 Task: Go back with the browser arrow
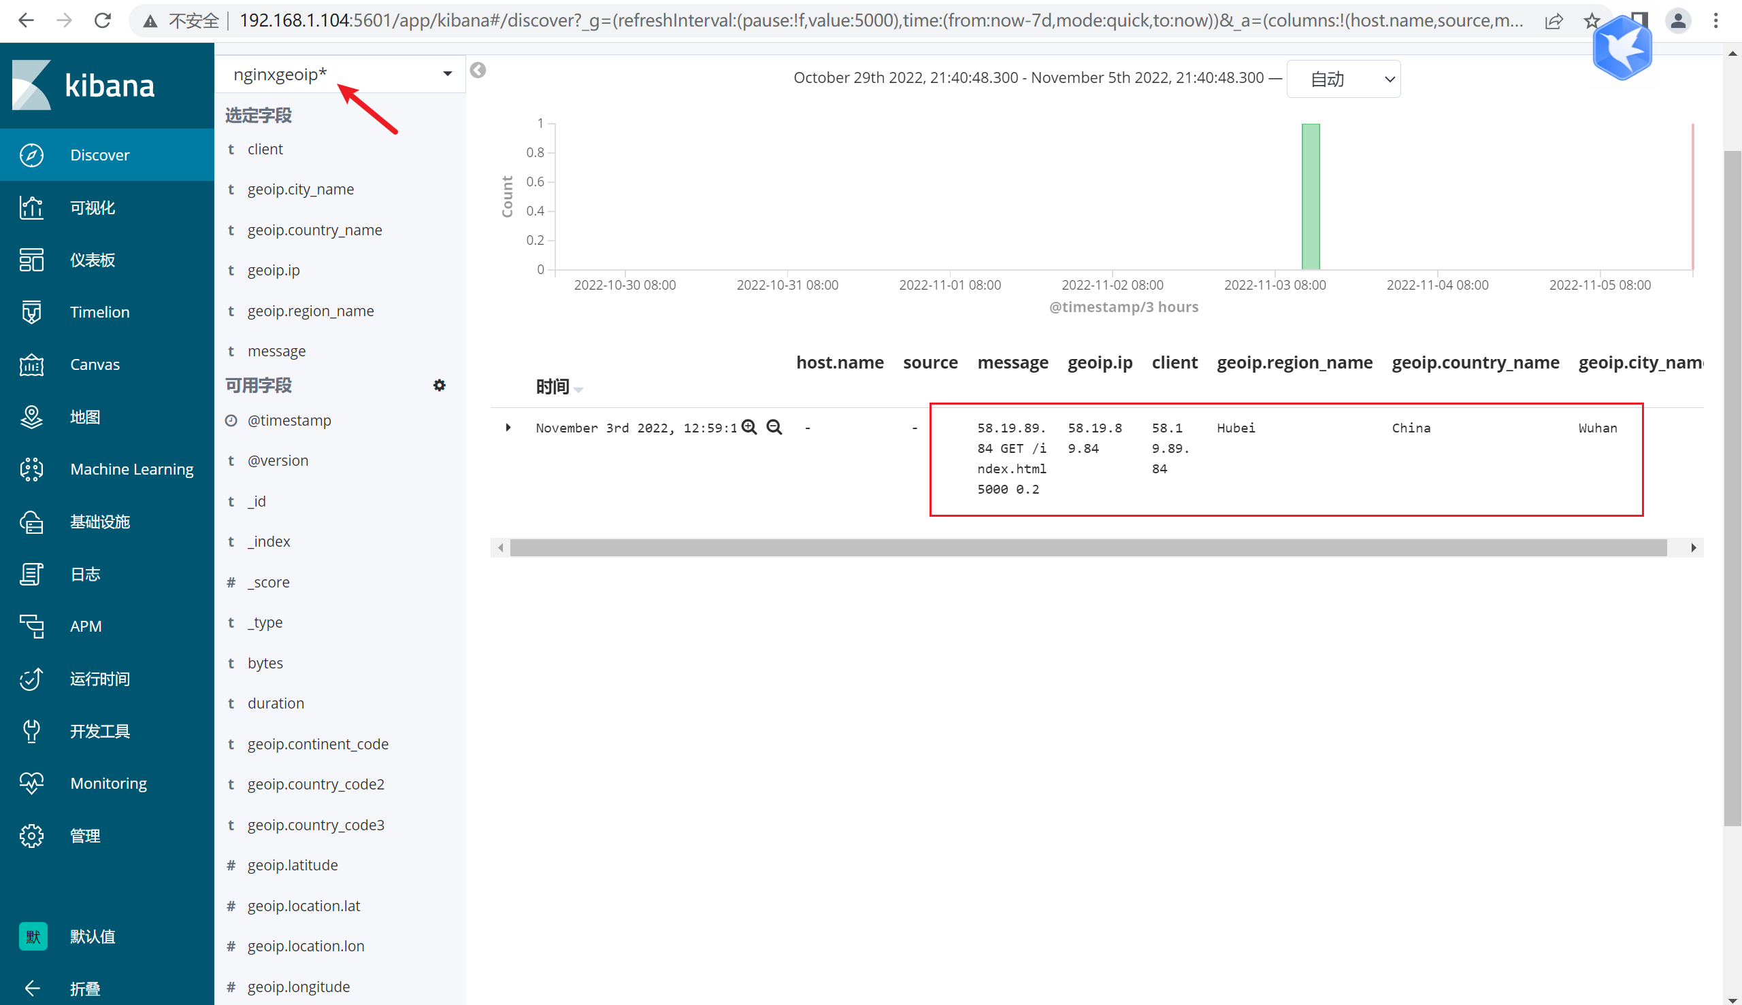pos(27,20)
